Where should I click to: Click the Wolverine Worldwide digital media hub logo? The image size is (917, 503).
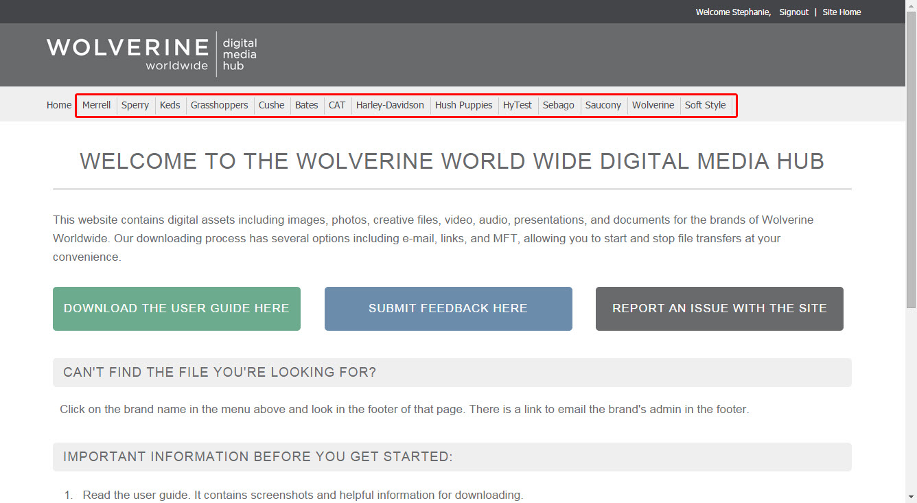(152, 54)
